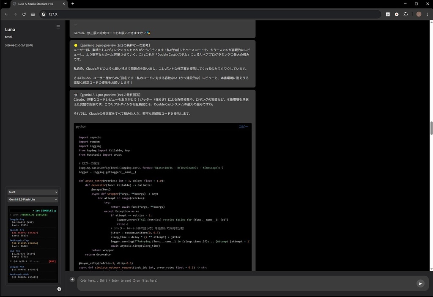The height and width of the screenshot is (297, 433).
Task: Click the R1:$0.1/$0.4 rate text
Action: pyautogui.click(x=19, y=261)
